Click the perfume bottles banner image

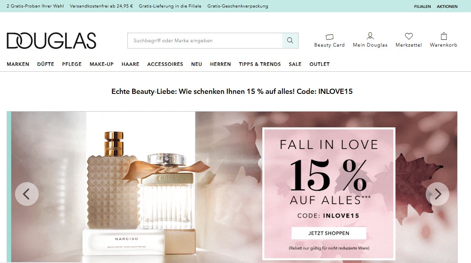[x=140, y=187]
